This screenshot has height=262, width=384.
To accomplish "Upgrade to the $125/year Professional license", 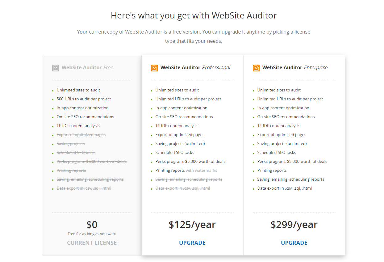I will 192,243.
